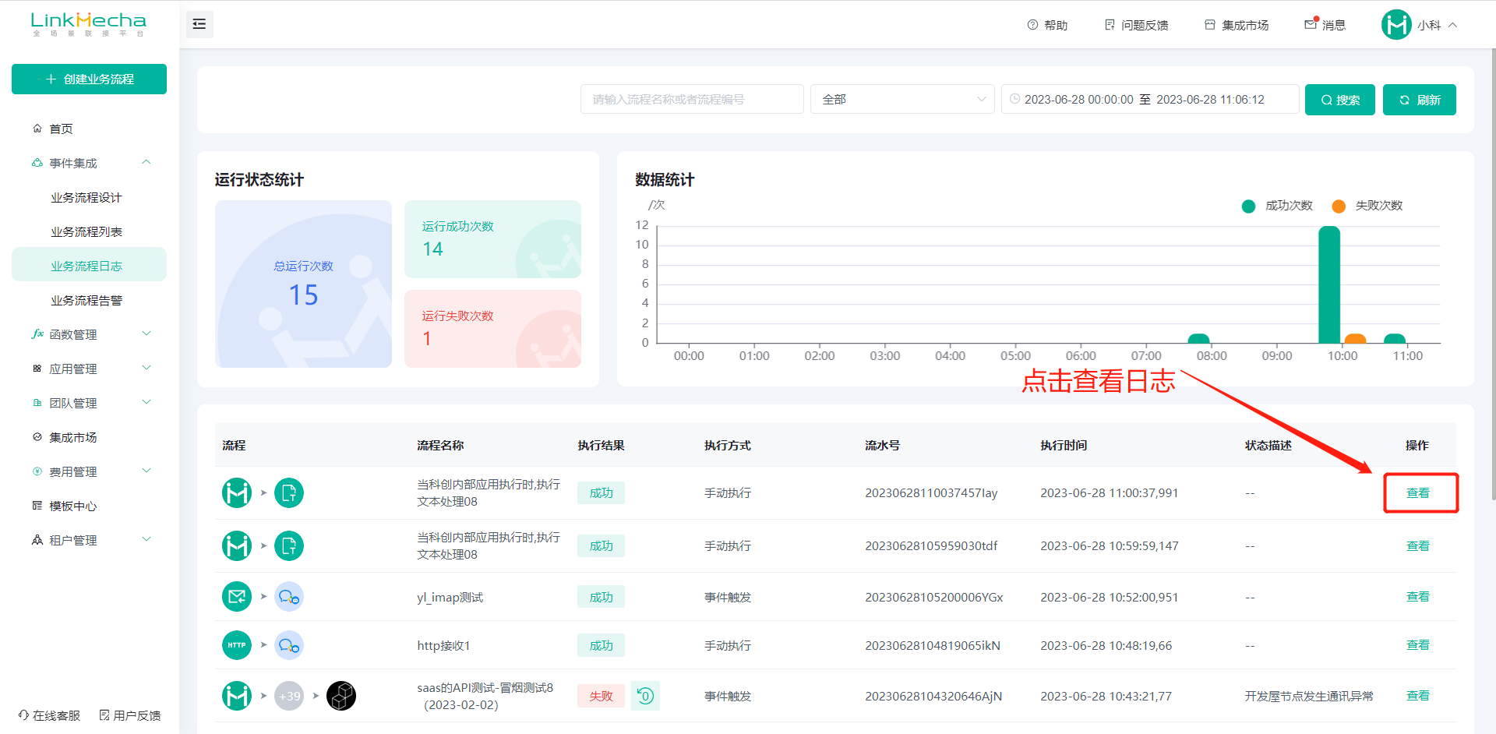
Task: Open 业务流程设计 menu item
Action: tap(86, 197)
